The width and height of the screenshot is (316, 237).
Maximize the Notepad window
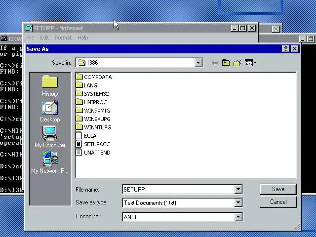click(243, 28)
